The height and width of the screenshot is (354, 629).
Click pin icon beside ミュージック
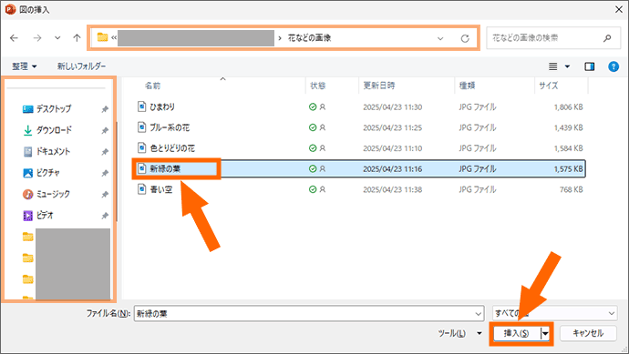tap(105, 194)
